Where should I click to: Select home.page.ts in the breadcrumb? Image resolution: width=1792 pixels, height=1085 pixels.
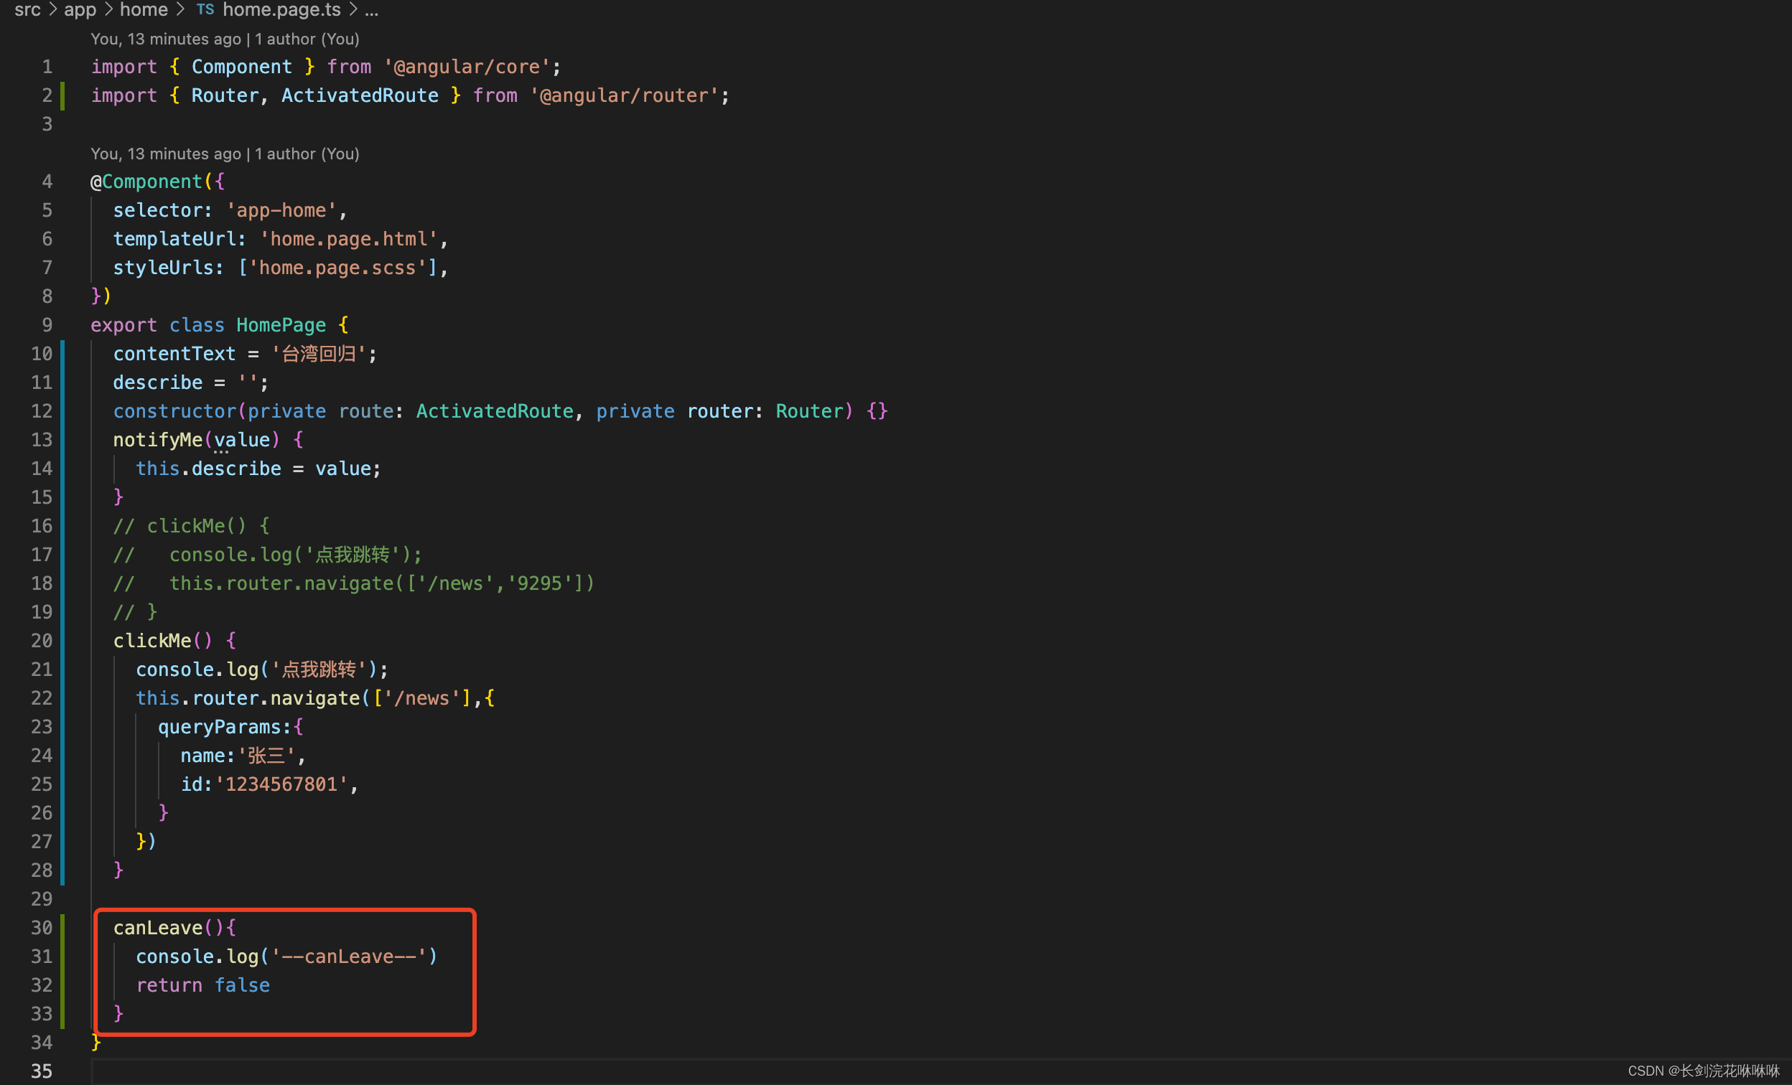[x=281, y=9]
